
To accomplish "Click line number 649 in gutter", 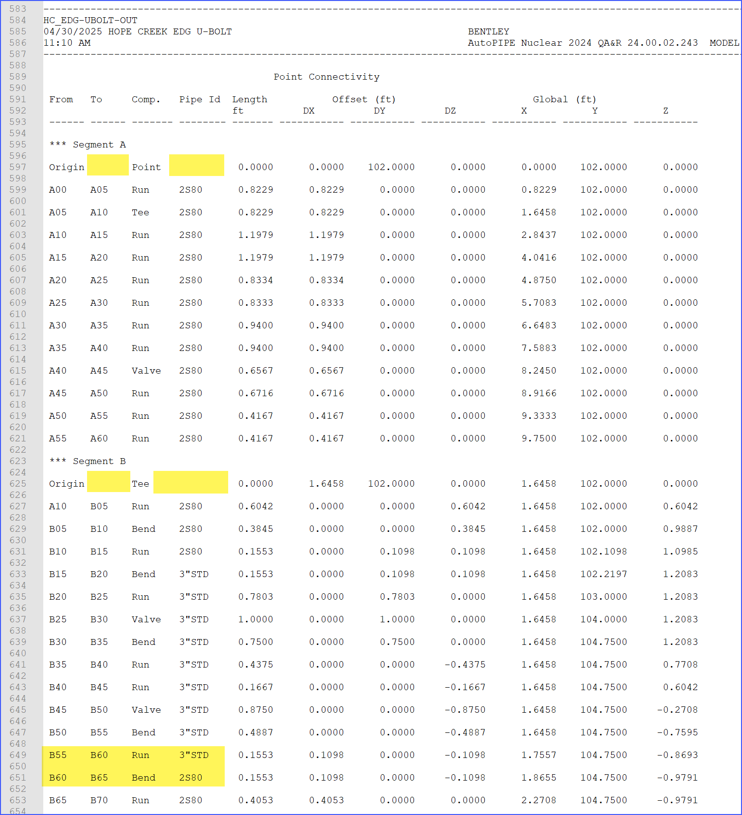I will point(18,755).
